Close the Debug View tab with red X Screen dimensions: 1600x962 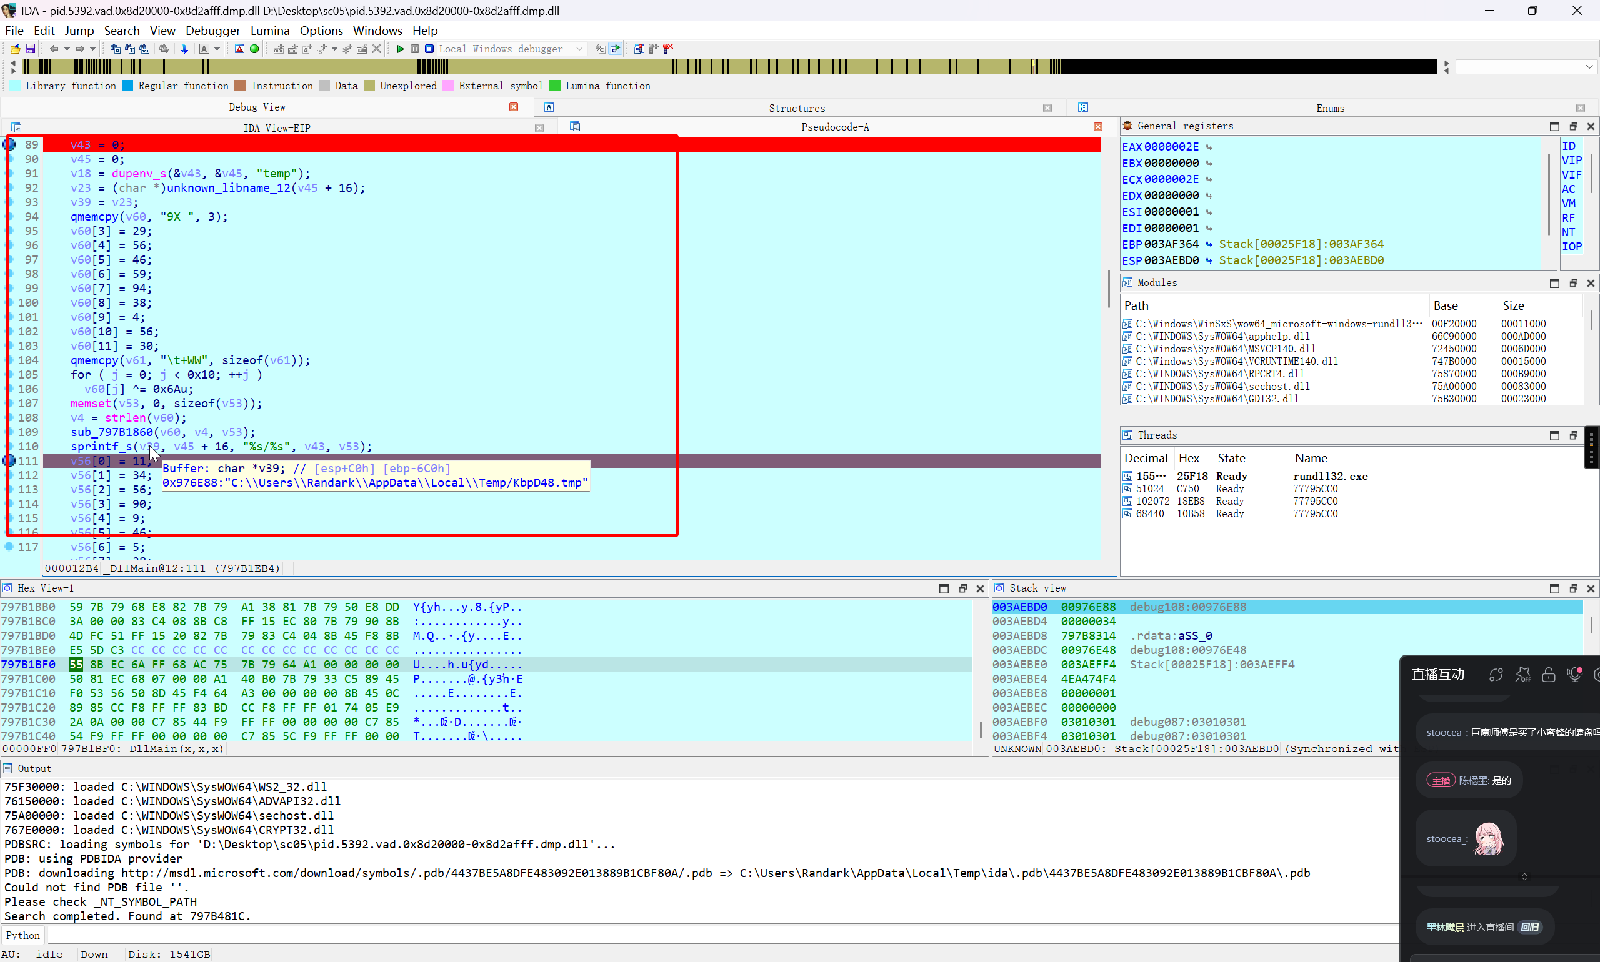(x=514, y=107)
